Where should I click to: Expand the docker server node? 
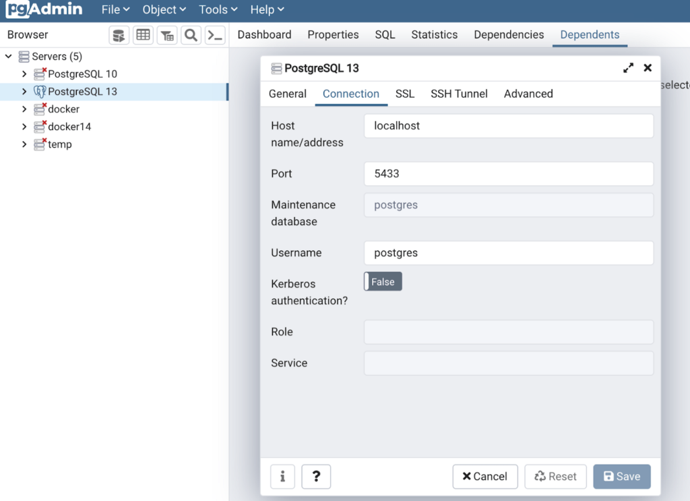point(24,109)
